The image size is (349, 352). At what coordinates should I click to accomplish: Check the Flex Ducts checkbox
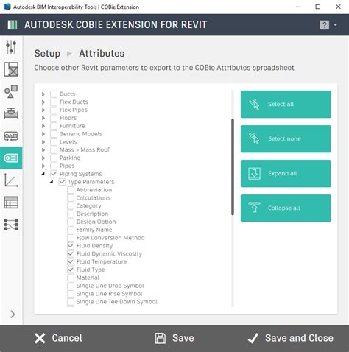point(54,102)
